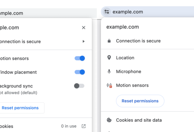Image resolution: width=194 pixels, height=132 pixels.
Task: Open cookies external link icon
Action: pos(84,126)
